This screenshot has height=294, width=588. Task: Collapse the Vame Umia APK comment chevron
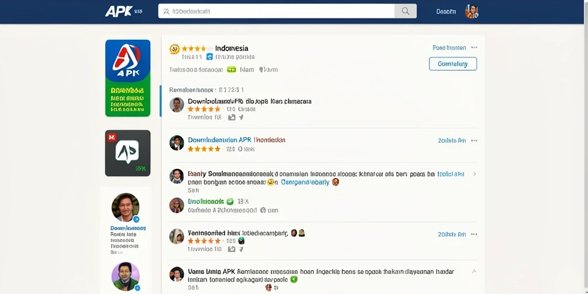(474, 271)
